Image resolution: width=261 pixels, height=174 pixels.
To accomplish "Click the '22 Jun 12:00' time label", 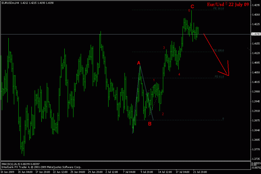I will [x=60, y=172].
